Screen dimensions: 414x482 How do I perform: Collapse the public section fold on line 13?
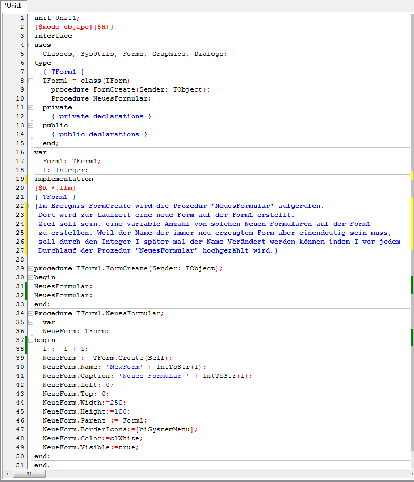[31, 125]
